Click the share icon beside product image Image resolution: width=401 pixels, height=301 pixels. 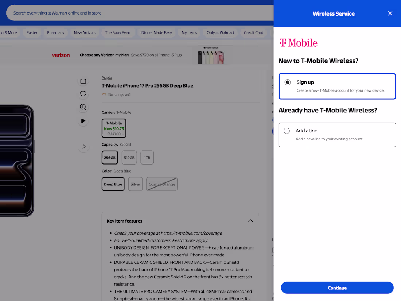coord(83,81)
